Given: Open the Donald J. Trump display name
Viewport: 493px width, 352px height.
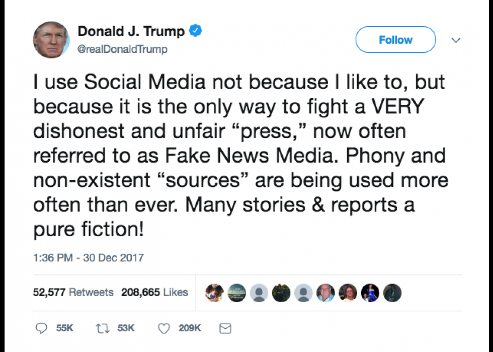Looking at the screenshot, I should (131, 31).
